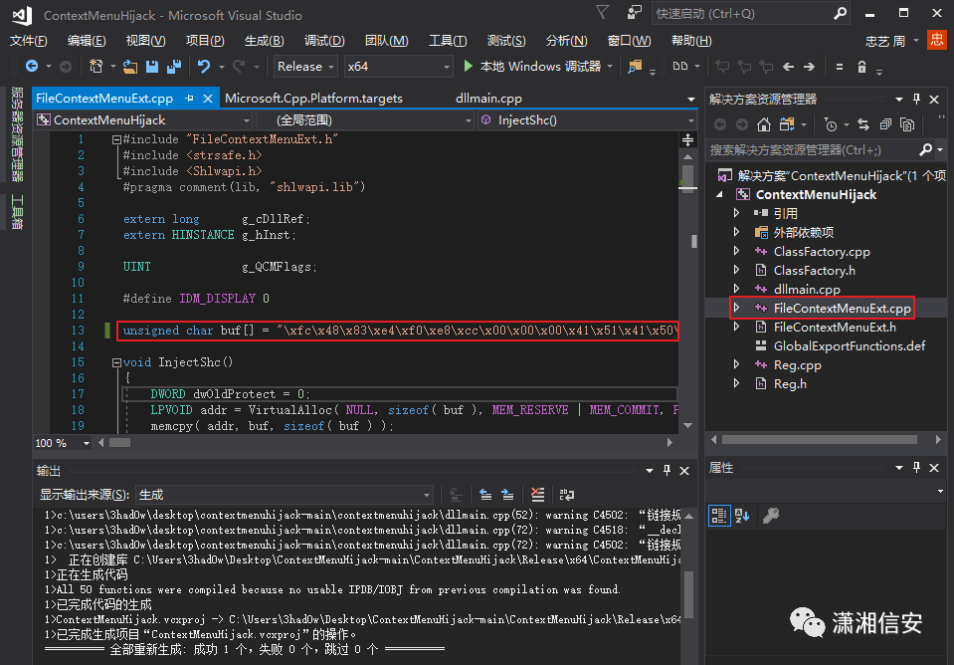Collapse the InjectShc function at line 15
The height and width of the screenshot is (665, 954).
(x=116, y=362)
